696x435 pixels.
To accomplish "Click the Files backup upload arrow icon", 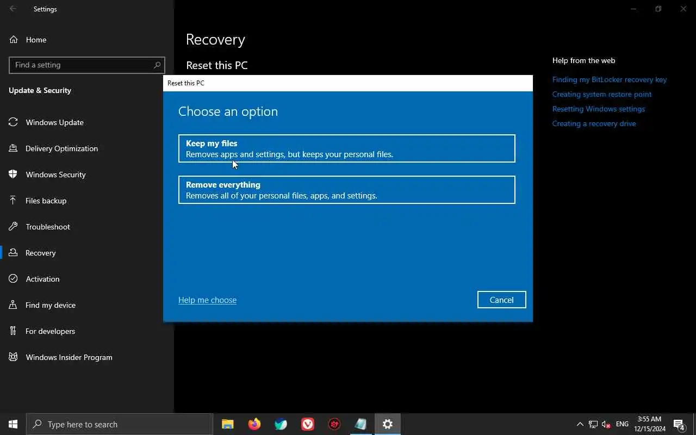I will point(13,201).
